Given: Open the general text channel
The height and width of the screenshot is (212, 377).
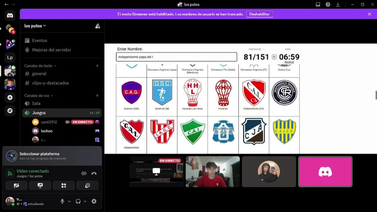Looking at the screenshot, I should coord(39,74).
